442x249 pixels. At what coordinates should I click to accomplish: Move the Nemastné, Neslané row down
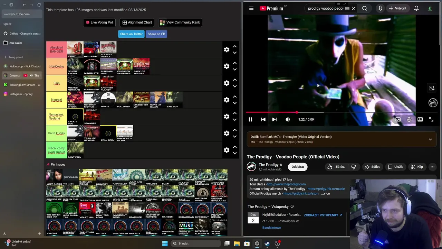(235, 120)
